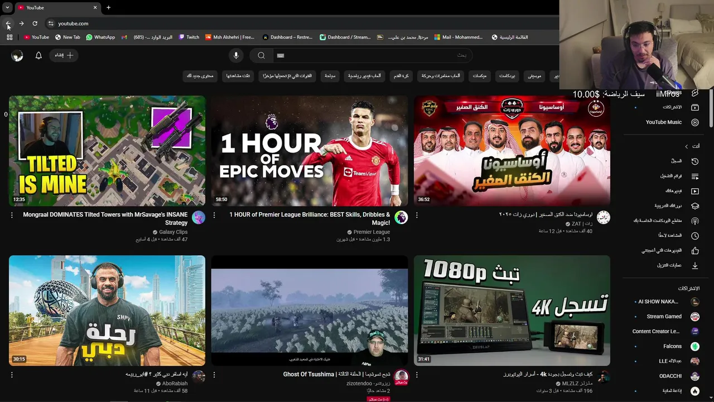Select the Sports video games filter chip

364,75
